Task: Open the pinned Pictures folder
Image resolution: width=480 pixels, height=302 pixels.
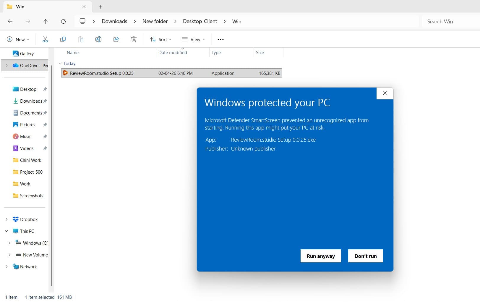Action: (24, 125)
